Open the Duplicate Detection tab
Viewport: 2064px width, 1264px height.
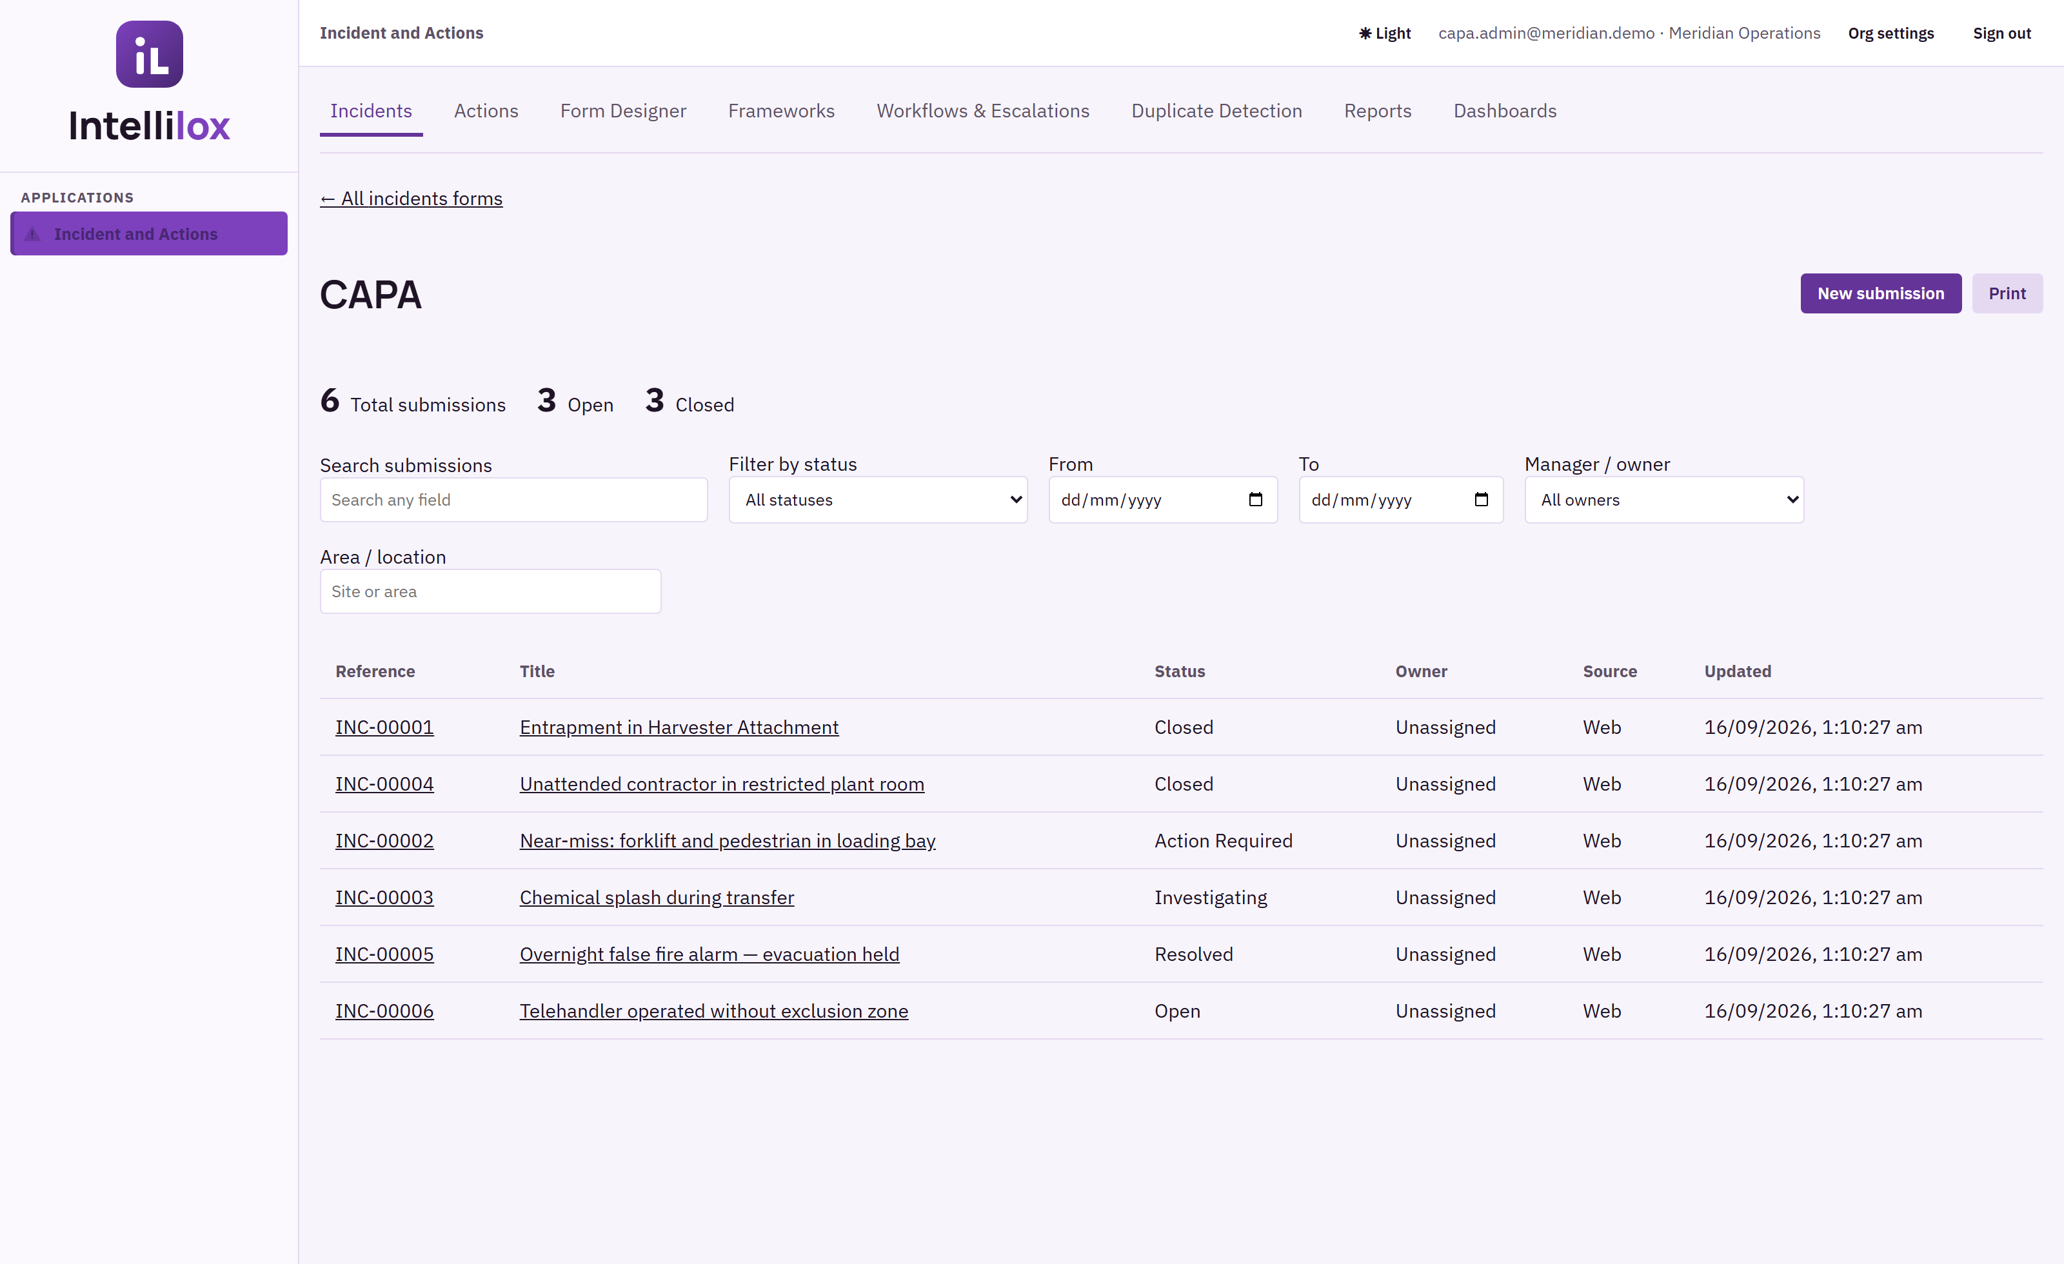click(1216, 112)
